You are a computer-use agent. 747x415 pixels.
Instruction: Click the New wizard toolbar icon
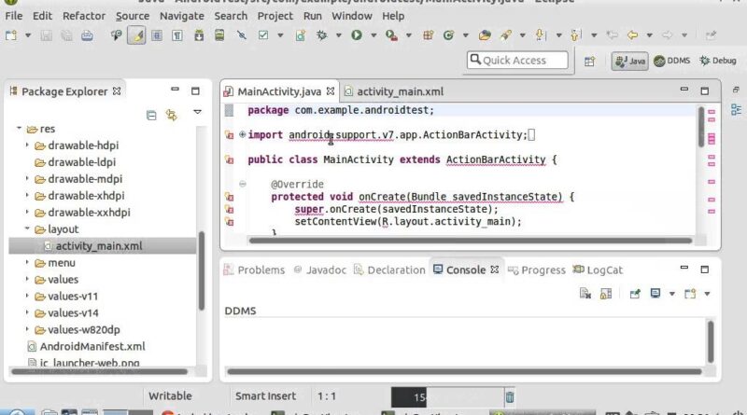tap(11, 35)
